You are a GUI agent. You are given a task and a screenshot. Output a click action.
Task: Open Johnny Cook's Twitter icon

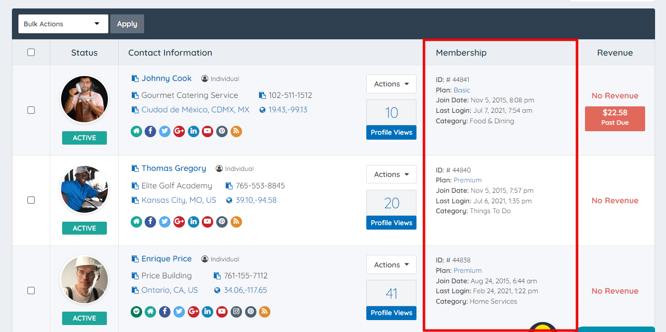(x=165, y=131)
